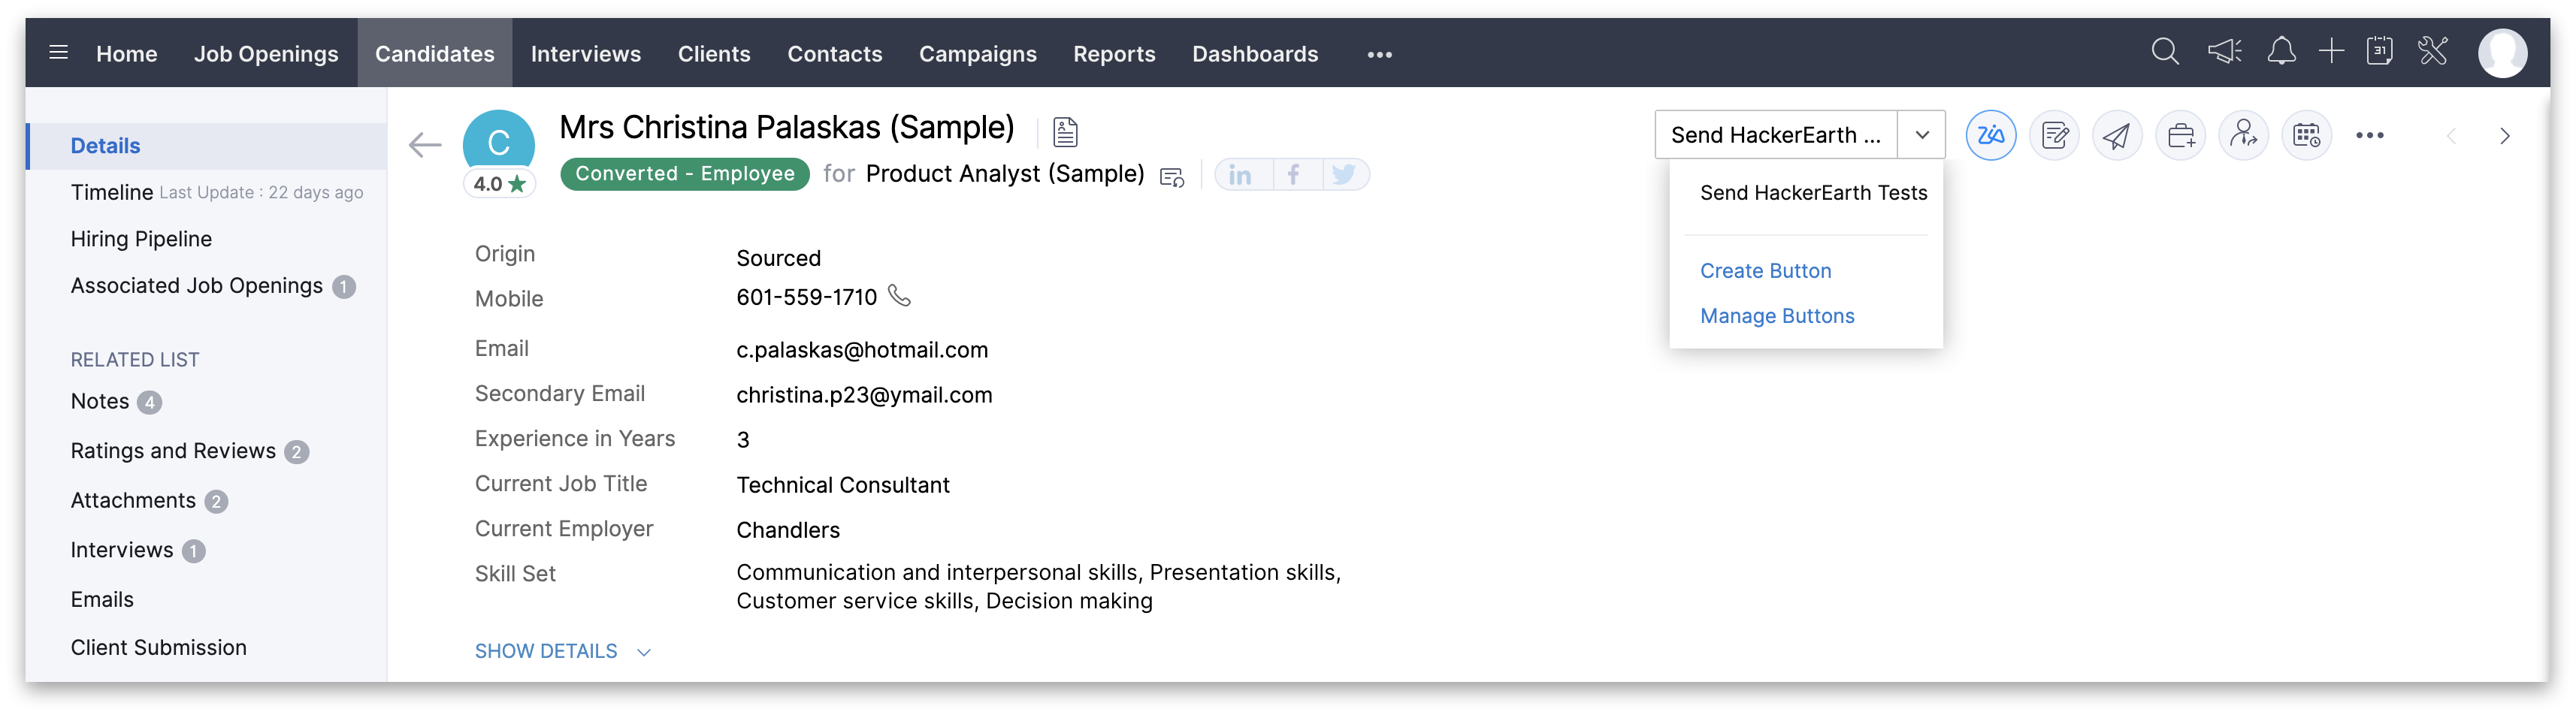
Task: Click the paper plane send email icon
Action: pyautogui.click(x=2117, y=135)
